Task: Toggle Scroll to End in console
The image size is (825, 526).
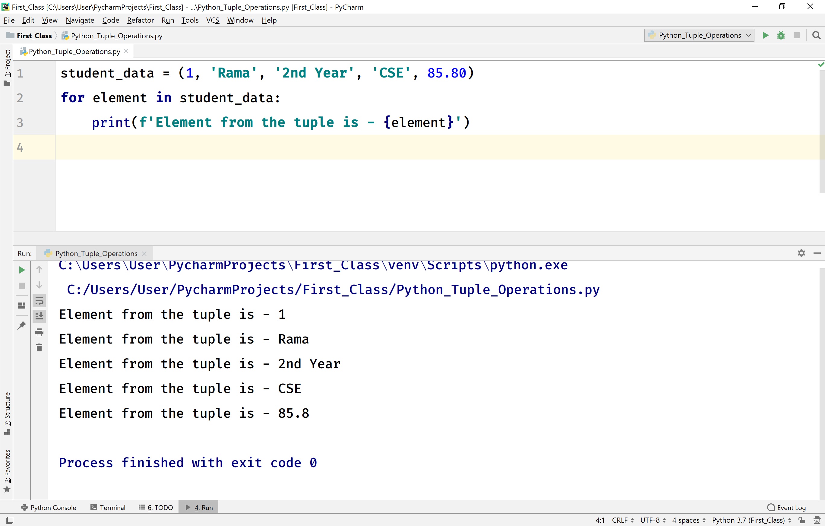Action: pyautogui.click(x=40, y=316)
